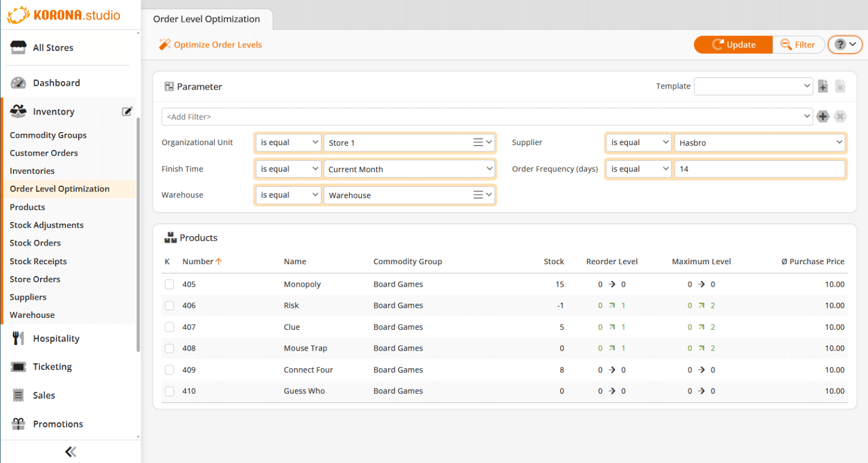
Task: Click the add filter plus icon
Action: [x=823, y=116]
